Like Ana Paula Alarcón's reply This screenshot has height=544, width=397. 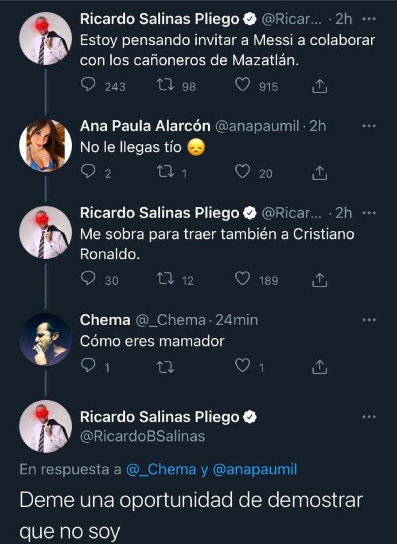[x=242, y=172]
